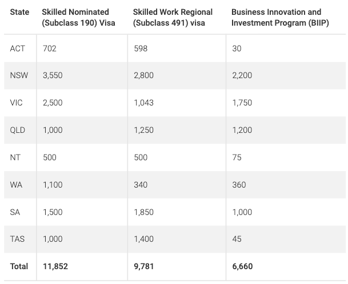Select the VIC 1,043 value
Viewport: 348px width, 284px height.
click(143, 103)
